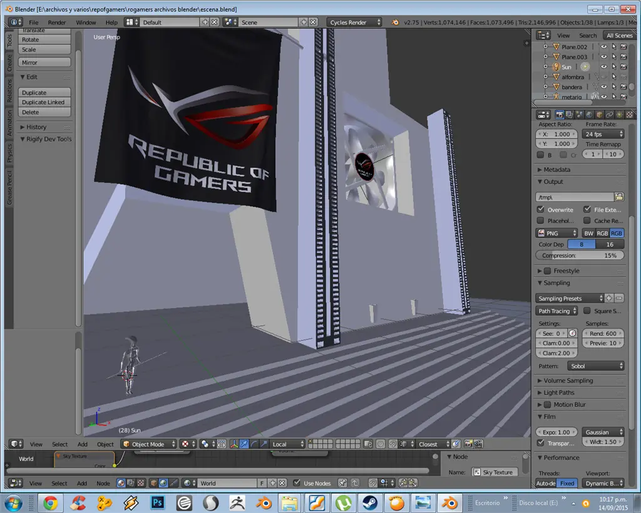
Task: Open the PNG file format dropdown
Action: (x=556, y=233)
